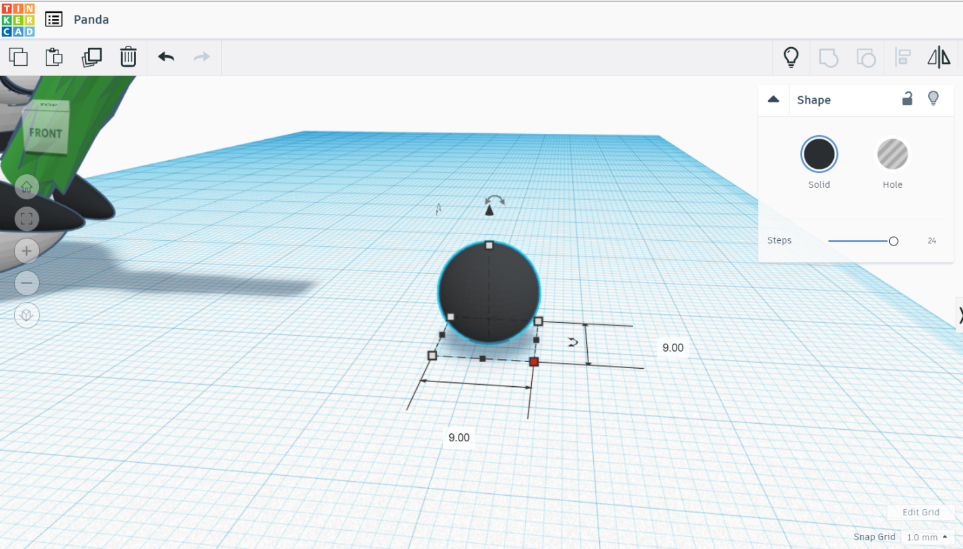
Task: Zoom out with minus button
Action: click(x=27, y=283)
